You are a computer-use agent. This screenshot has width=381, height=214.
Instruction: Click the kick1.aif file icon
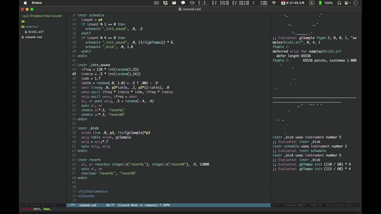[26, 32]
